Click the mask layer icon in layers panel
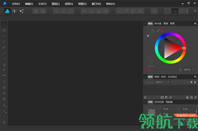This screenshot has height=131, width=198. tap(162, 97)
